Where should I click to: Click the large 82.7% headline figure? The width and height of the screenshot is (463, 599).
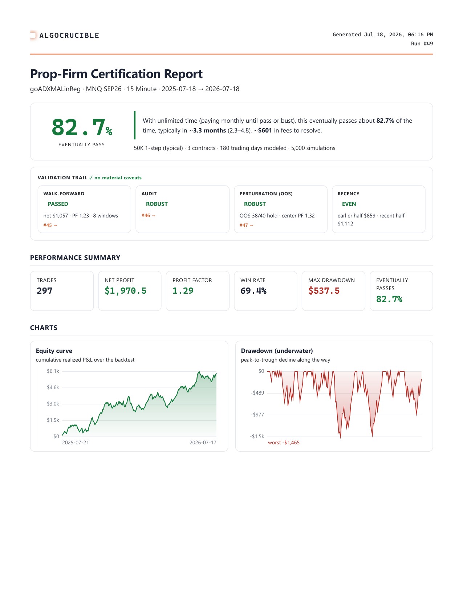[82, 127]
